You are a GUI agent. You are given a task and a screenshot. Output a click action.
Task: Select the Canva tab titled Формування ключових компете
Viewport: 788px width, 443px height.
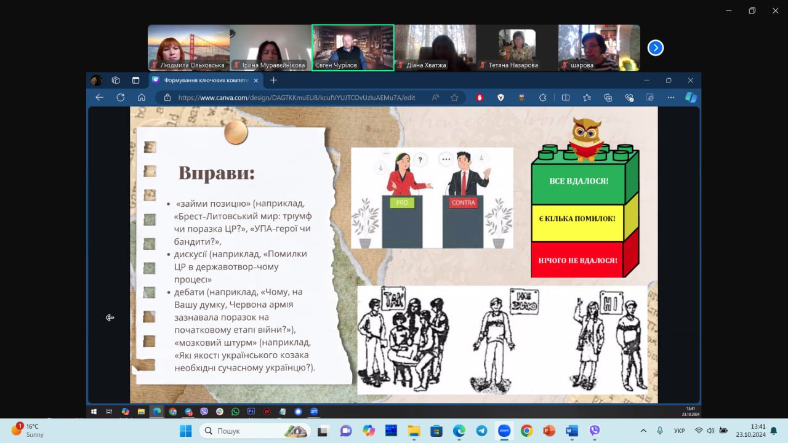point(206,80)
